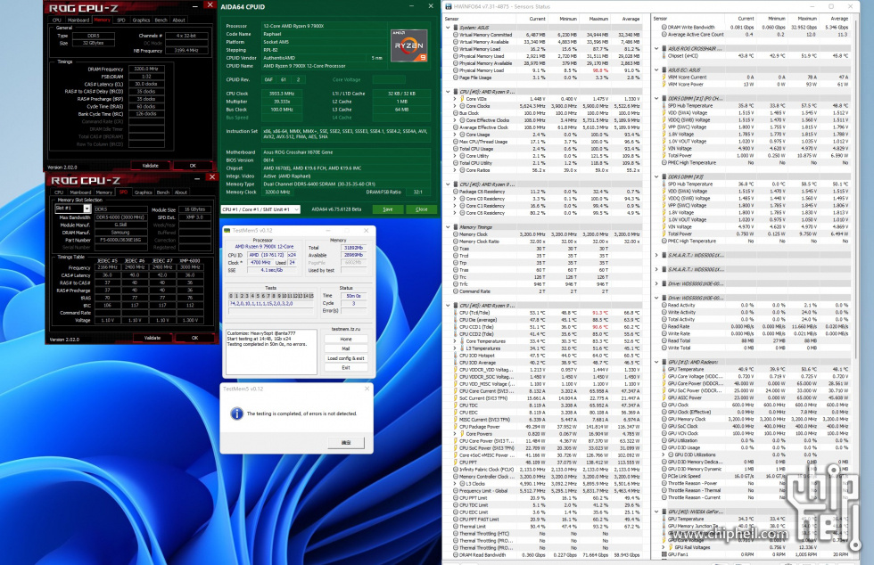Switch to the CPU tab in the SPD CPU-Z window

59,192
